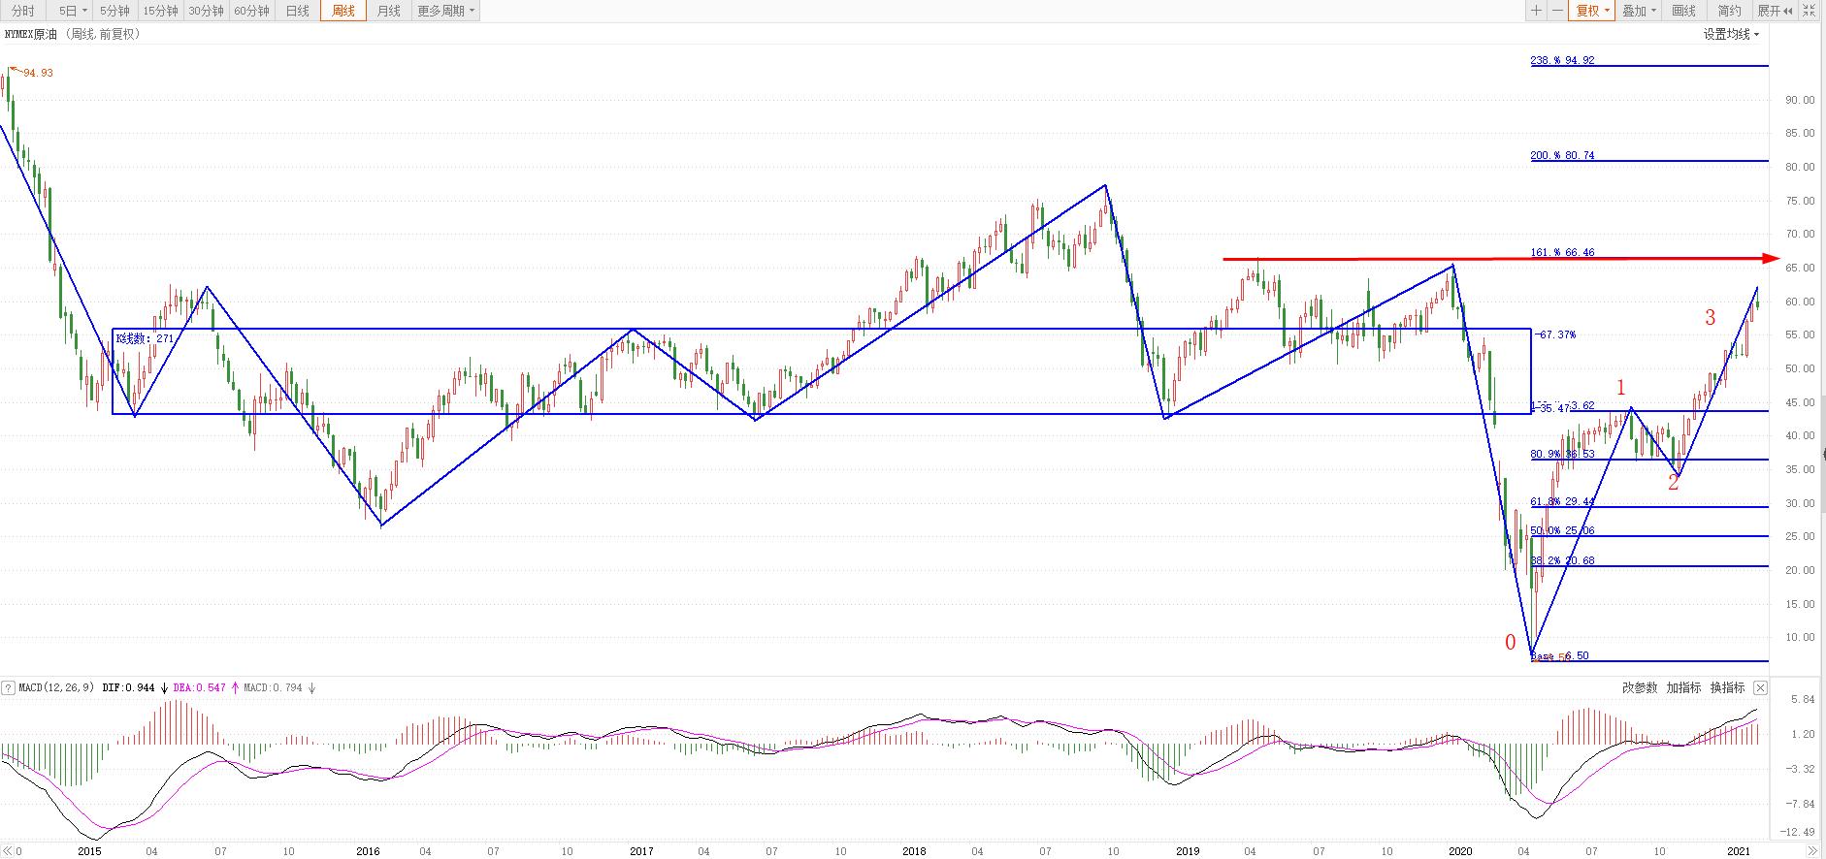Click the K线数: 271 range label
Screen dimensions: 1826x859
pyautogui.click(x=145, y=338)
